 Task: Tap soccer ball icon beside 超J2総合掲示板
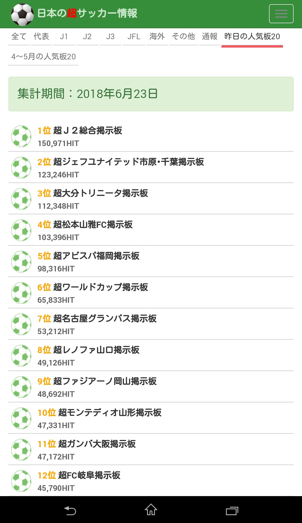[21, 136]
